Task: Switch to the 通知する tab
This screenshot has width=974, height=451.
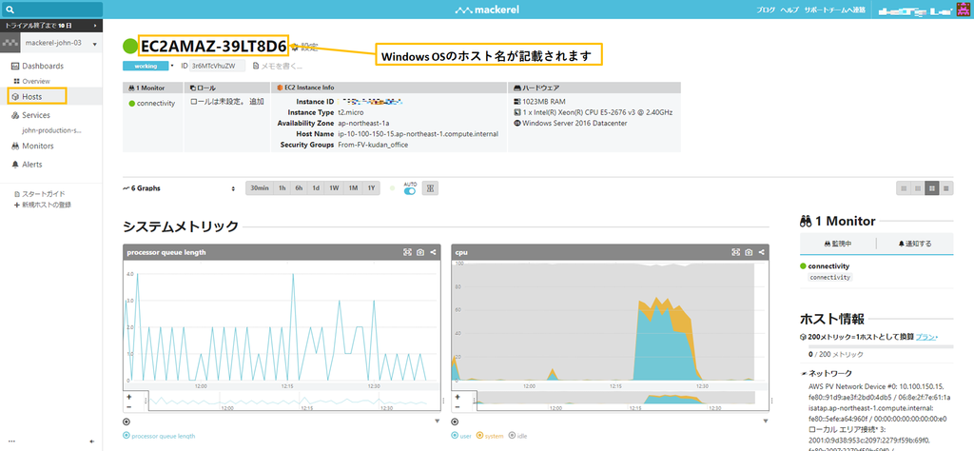Action: pyautogui.click(x=915, y=245)
